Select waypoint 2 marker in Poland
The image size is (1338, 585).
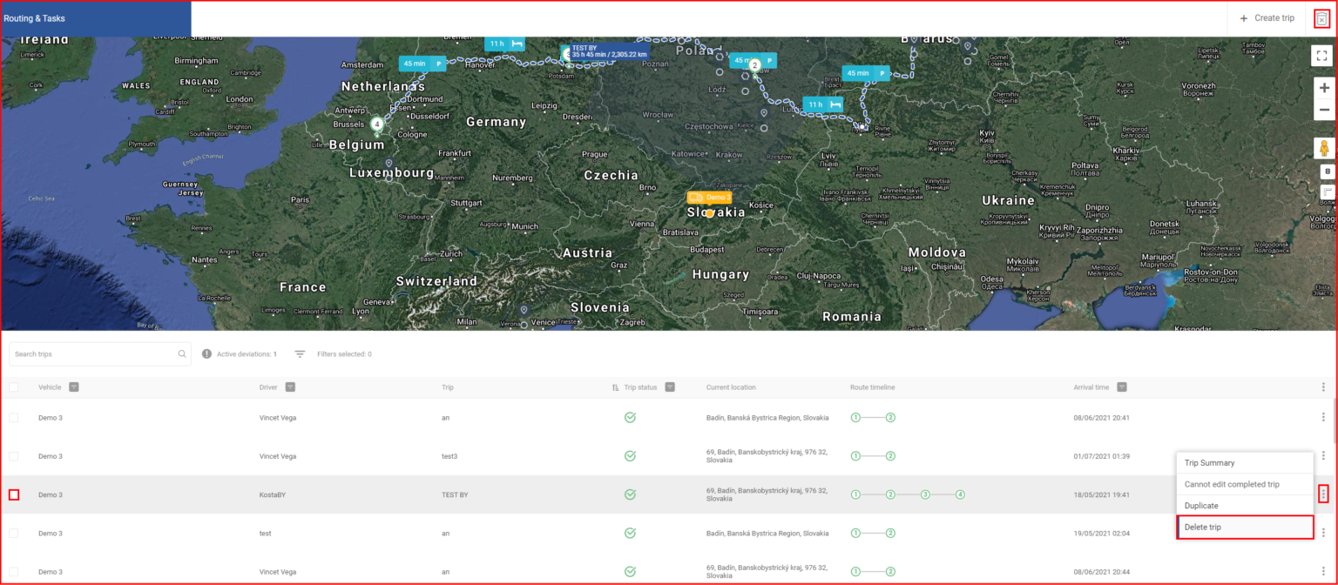point(755,64)
